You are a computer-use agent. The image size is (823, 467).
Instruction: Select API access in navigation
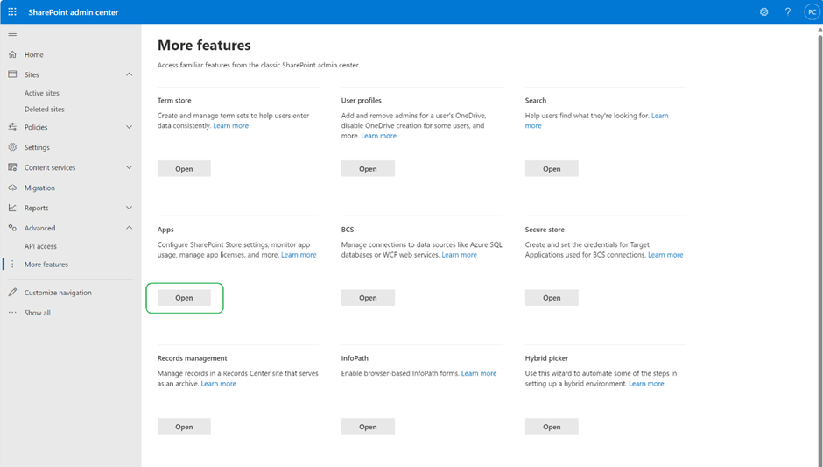40,246
